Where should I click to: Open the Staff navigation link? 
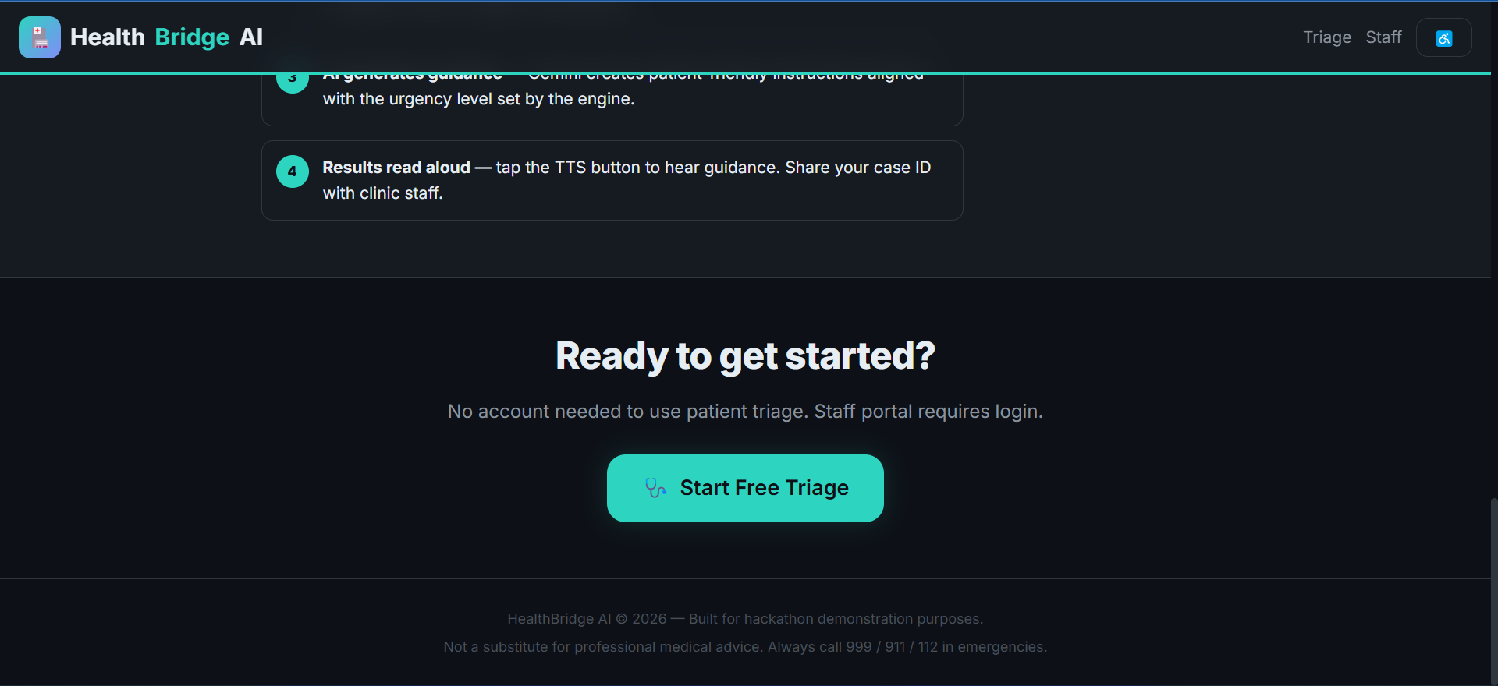(x=1383, y=37)
